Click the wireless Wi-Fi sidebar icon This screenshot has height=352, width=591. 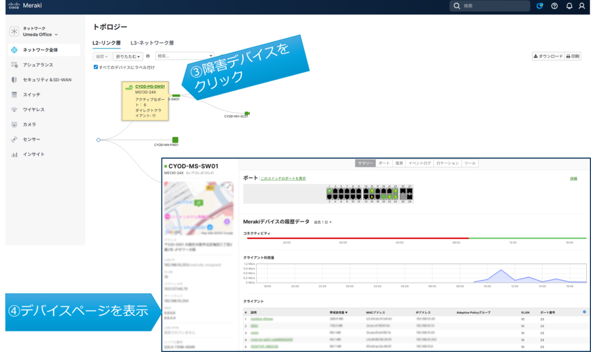tap(14, 110)
